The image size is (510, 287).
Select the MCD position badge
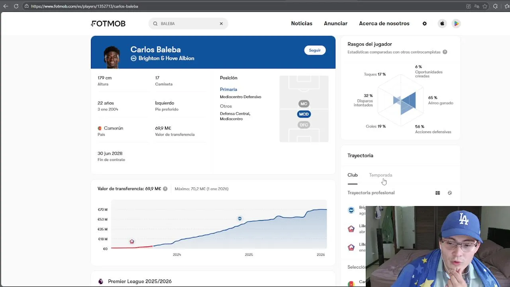click(x=304, y=114)
